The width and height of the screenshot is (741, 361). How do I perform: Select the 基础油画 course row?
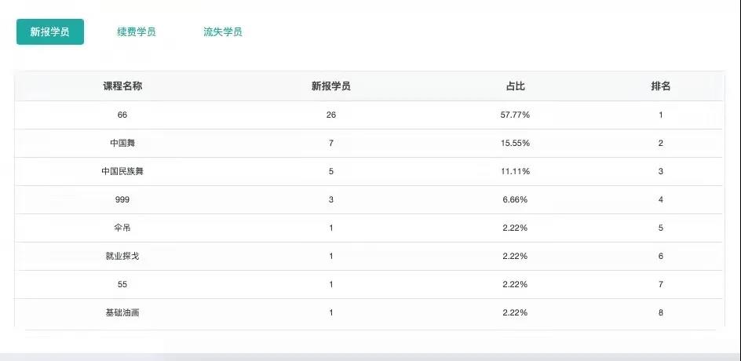pos(122,312)
